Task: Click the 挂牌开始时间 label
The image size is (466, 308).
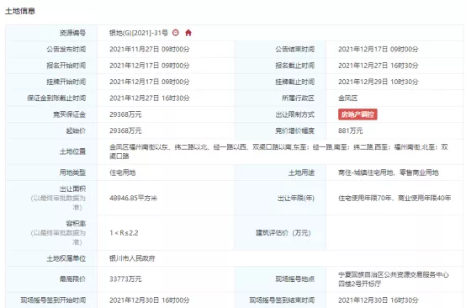Action: (66, 82)
